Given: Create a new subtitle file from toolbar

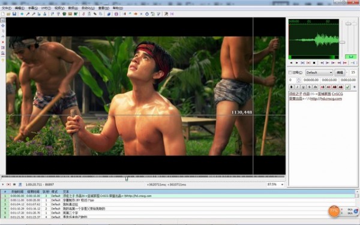Looking at the screenshot, I should tap(3, 14).
